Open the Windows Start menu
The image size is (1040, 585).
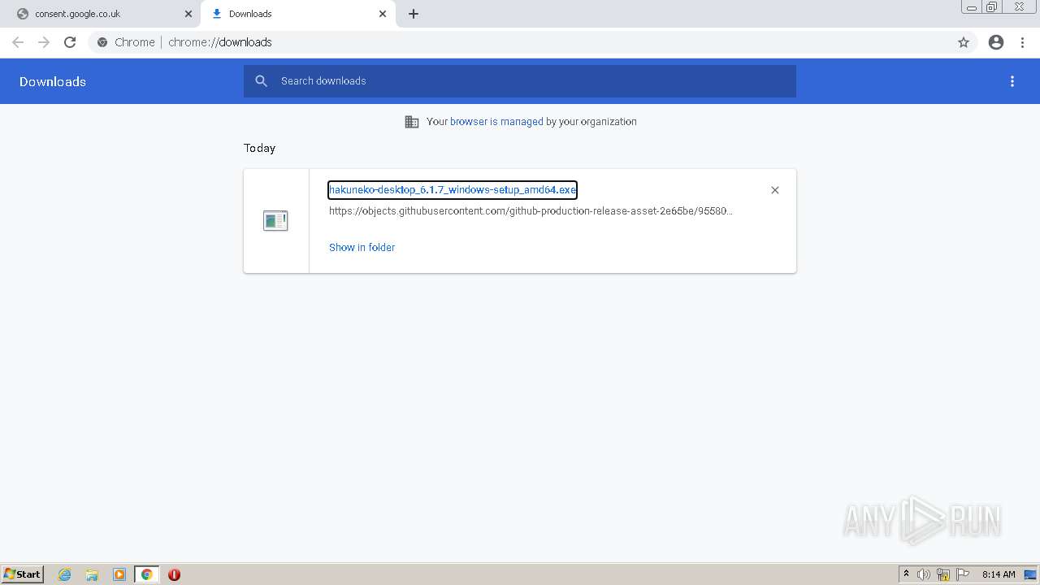[22, 574]
